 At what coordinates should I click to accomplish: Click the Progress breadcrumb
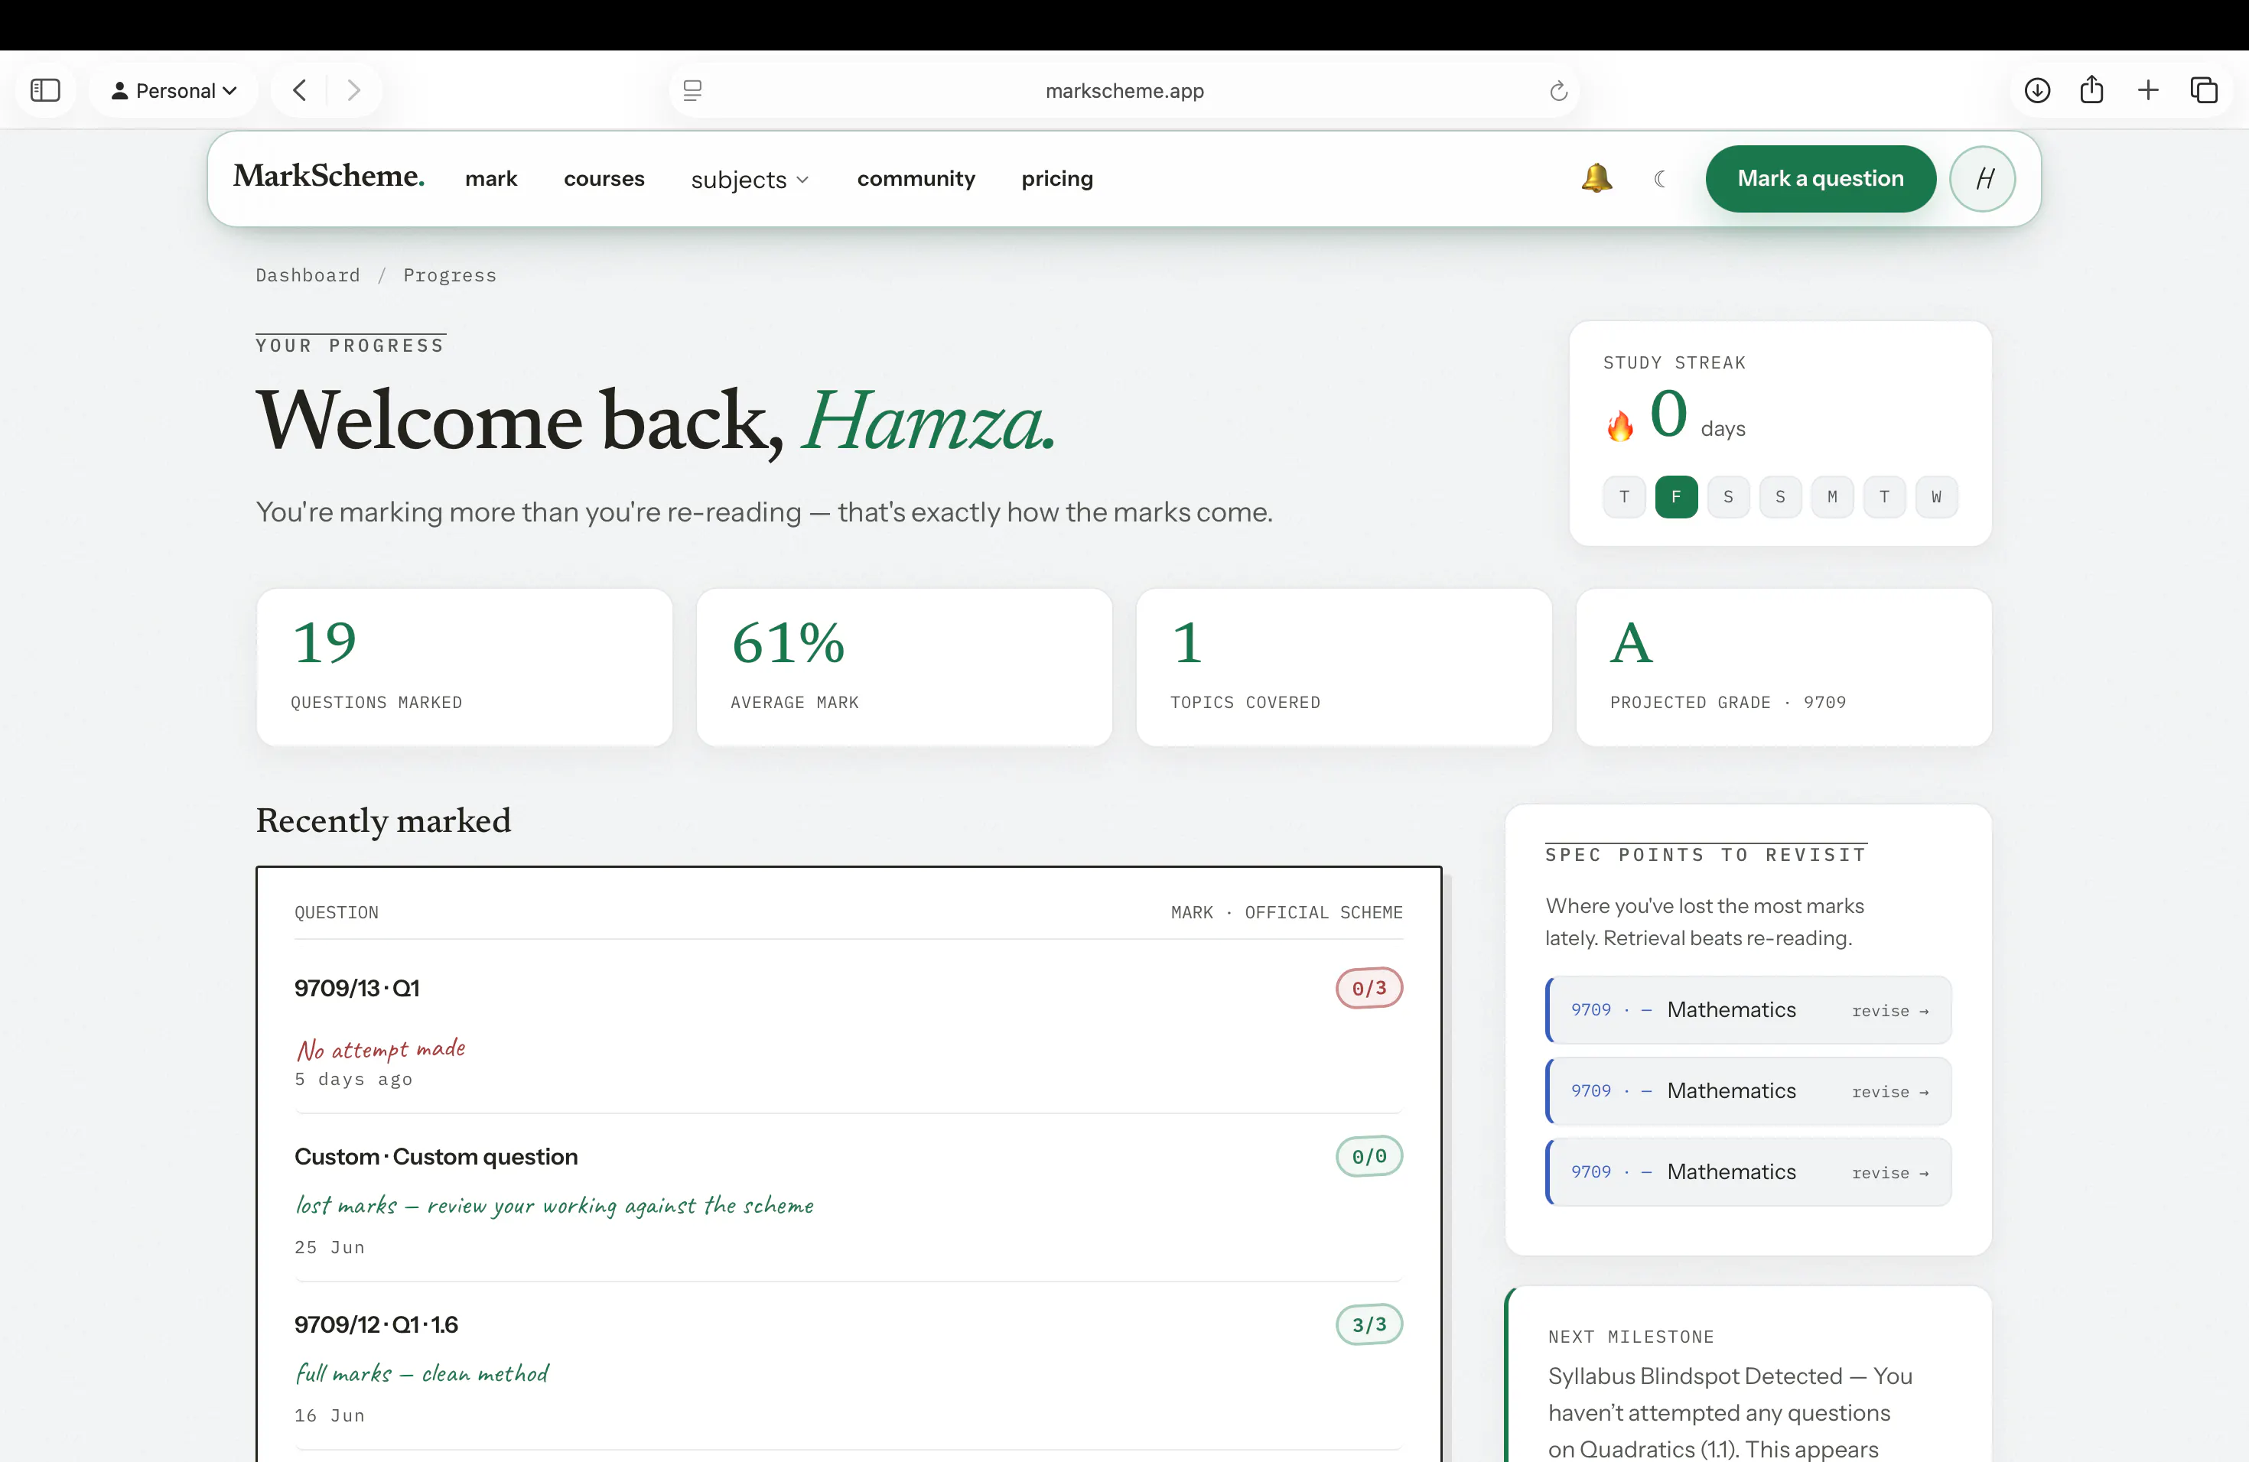(450, 275)
